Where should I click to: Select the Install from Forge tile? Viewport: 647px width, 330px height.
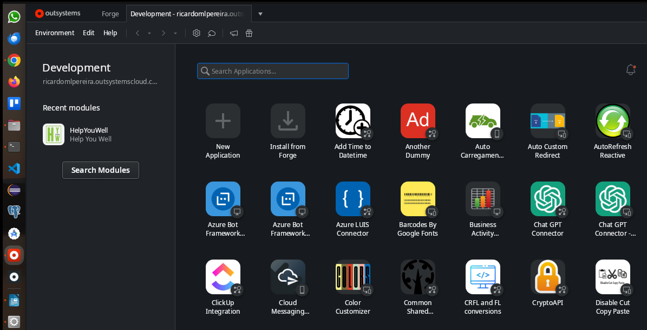coord(287,121)
